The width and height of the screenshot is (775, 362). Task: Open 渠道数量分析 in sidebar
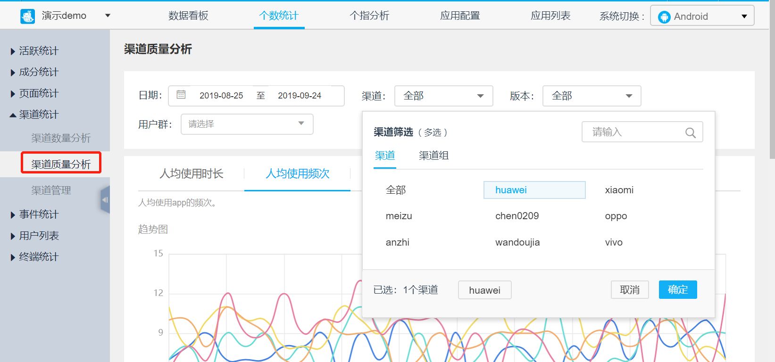(x=61, y=138)
